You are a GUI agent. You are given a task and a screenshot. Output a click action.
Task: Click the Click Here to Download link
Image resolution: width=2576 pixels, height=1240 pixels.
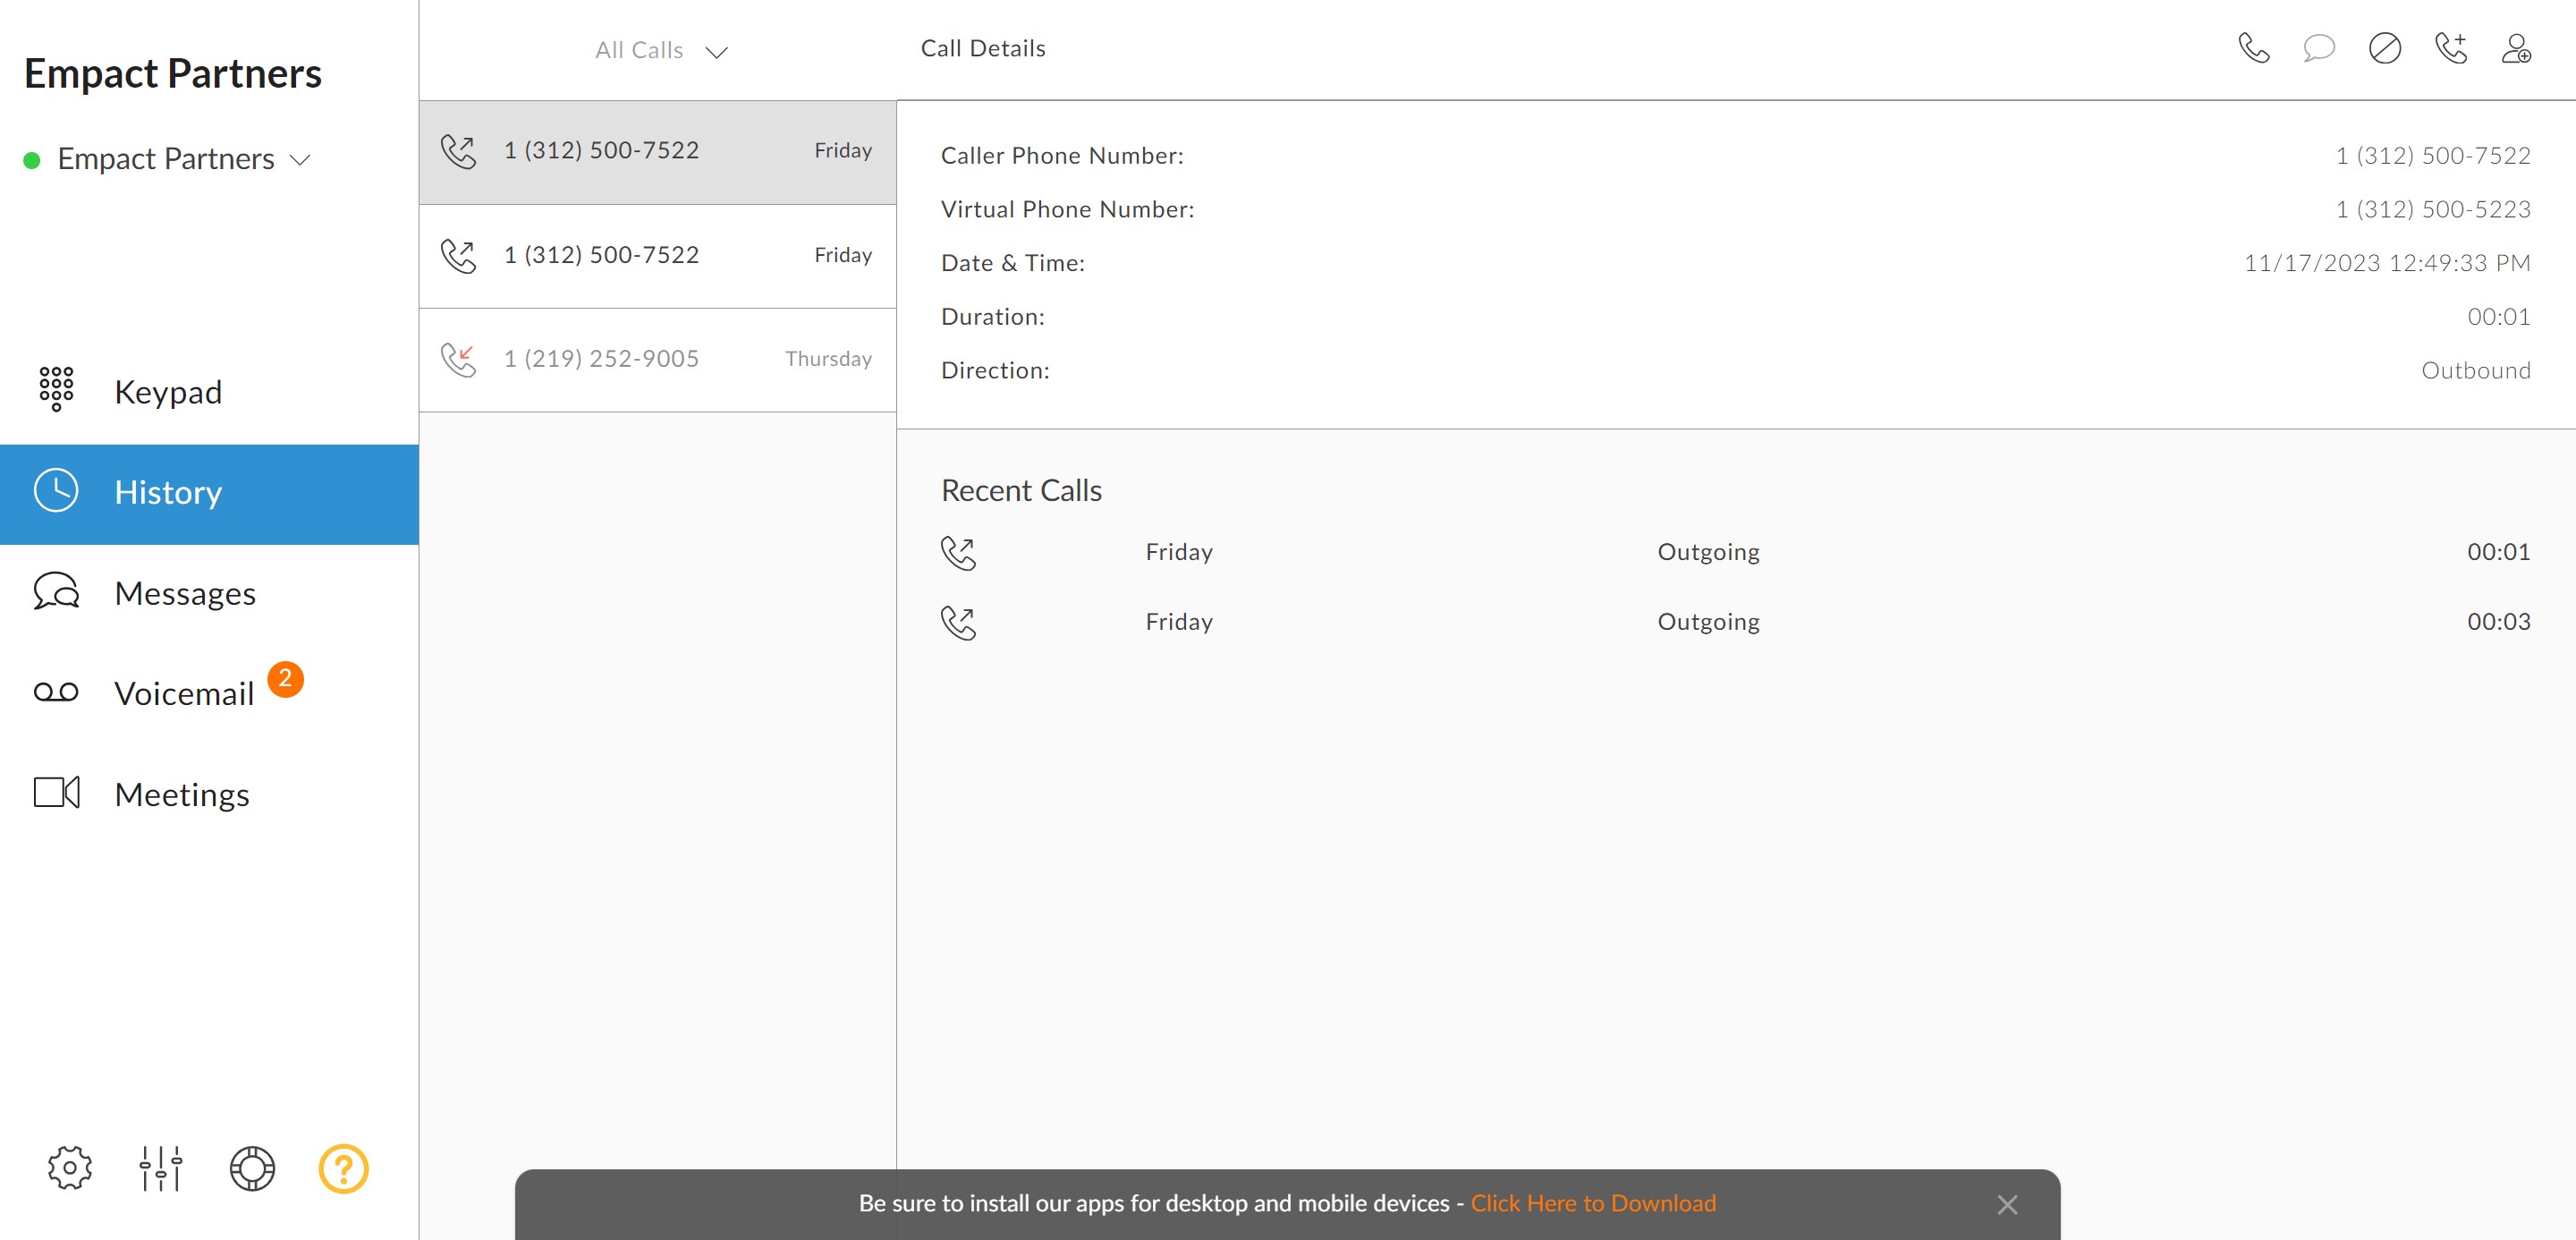tap(1592, 1203)
